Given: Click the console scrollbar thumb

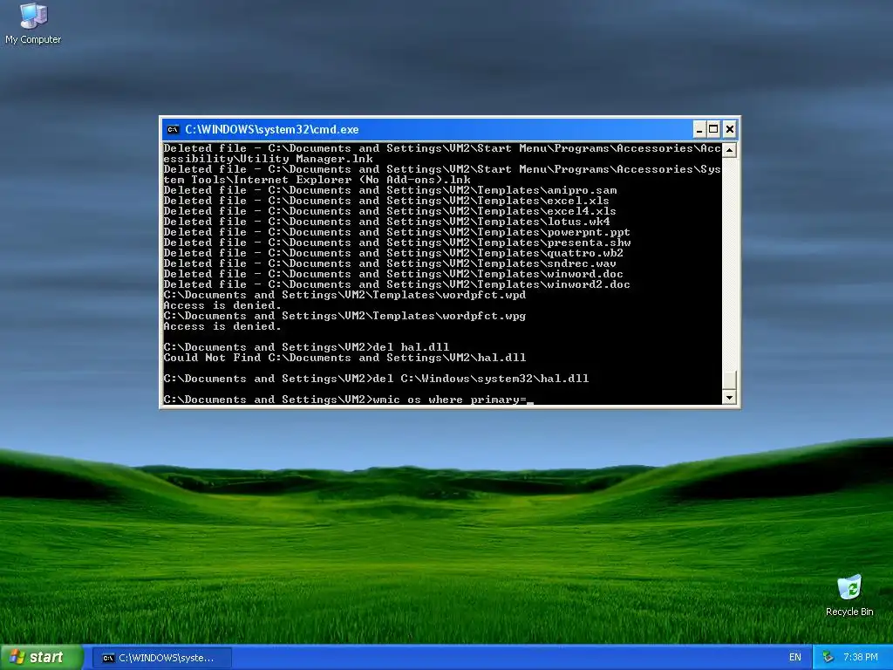Looking at the screenshot, I should 729,380.
